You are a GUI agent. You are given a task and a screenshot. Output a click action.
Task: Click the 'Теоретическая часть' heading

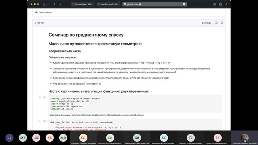pos(64,51)
